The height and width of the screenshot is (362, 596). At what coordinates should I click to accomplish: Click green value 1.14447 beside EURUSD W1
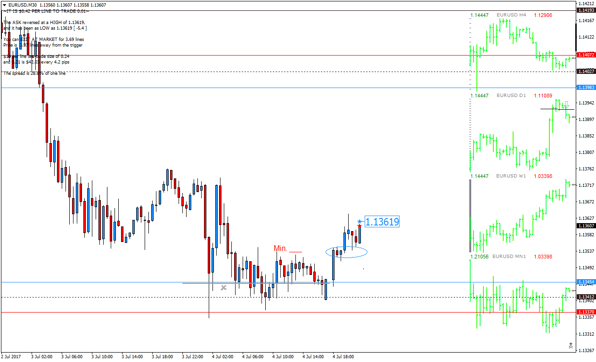(480, 176)
